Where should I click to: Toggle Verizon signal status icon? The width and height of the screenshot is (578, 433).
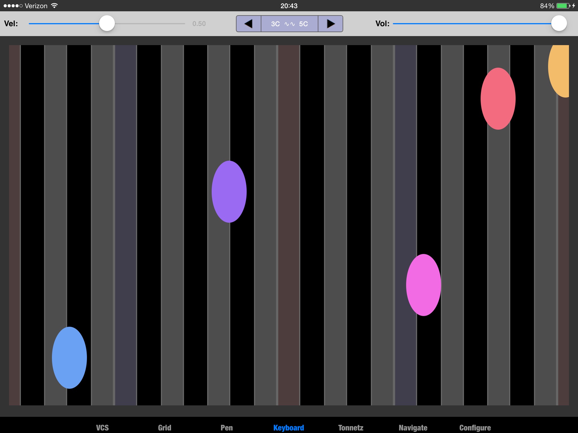(14, 5)
